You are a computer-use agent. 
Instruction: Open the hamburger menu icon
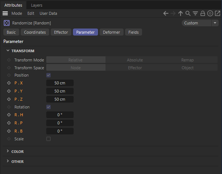(6, 13)
